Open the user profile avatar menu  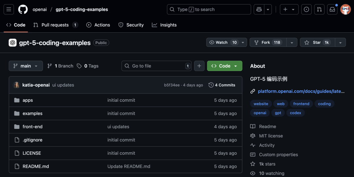click(x=345, y=9)
